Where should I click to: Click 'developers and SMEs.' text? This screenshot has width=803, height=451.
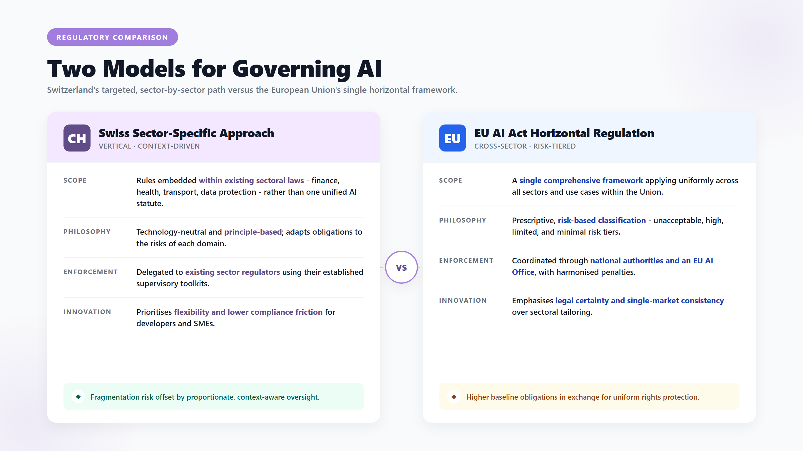click(x=175, y=324)
